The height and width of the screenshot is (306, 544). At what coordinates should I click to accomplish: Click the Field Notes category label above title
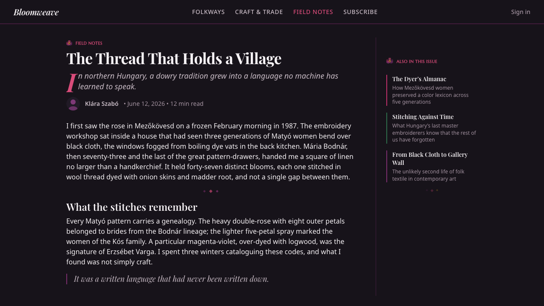(x=89, y=43)
